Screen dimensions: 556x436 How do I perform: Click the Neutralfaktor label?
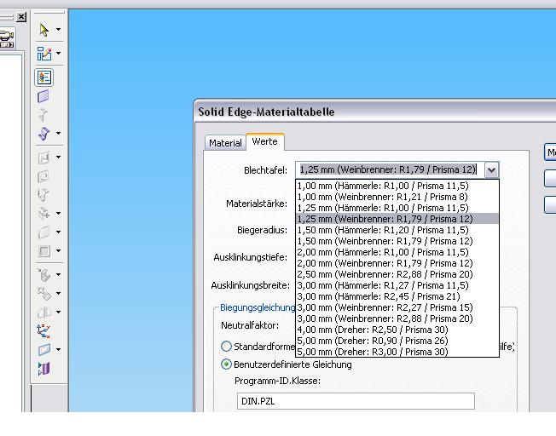pyautogui.click(x=250, y=325)
